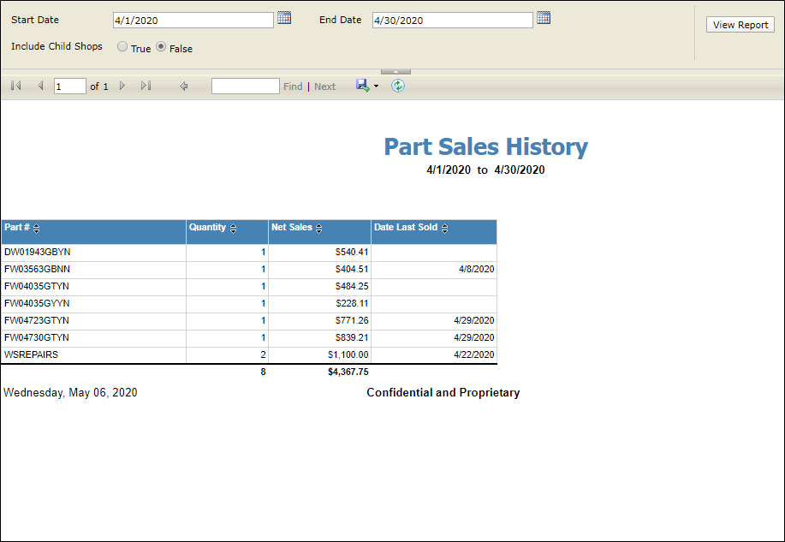785x542 pixels.
Task: Sort by Date Last Sold column arrows
Action: coord(444,229)
